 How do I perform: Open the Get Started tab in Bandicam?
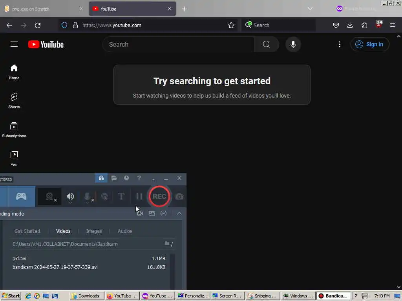coord(27,231)
